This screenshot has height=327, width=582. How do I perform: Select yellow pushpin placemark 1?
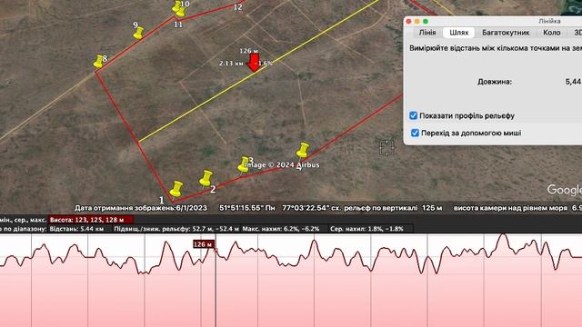[x=176, y=189]
